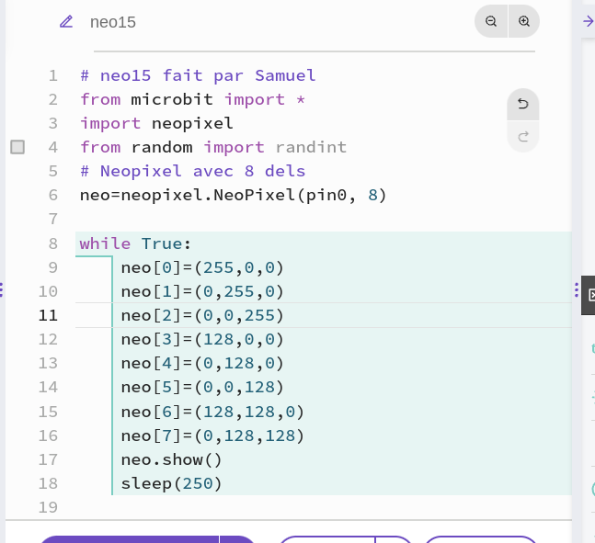Click the pencil icon to edit project name
595x543 pixels.
coord(66,22)
